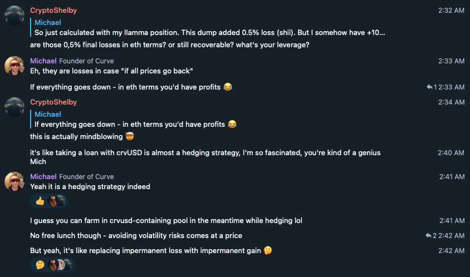
Task: View the two replies arrow at 2:42 AM
Action: (428, 235)
